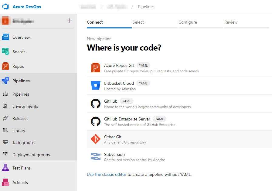Click 'Centralized version control by Apache' text

coord(134,160)
